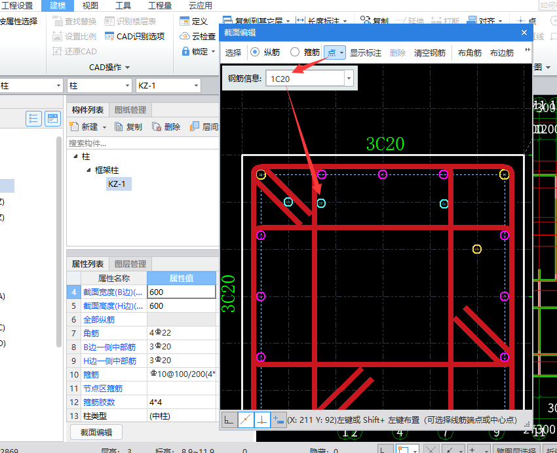
Task: Switch to 图纸管理 tab
Action: point(130,109)
